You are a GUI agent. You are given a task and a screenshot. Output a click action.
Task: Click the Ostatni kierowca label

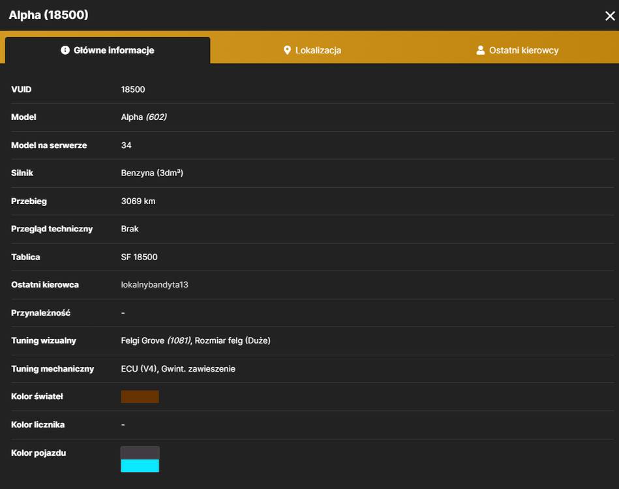click(x=45, y=284)
